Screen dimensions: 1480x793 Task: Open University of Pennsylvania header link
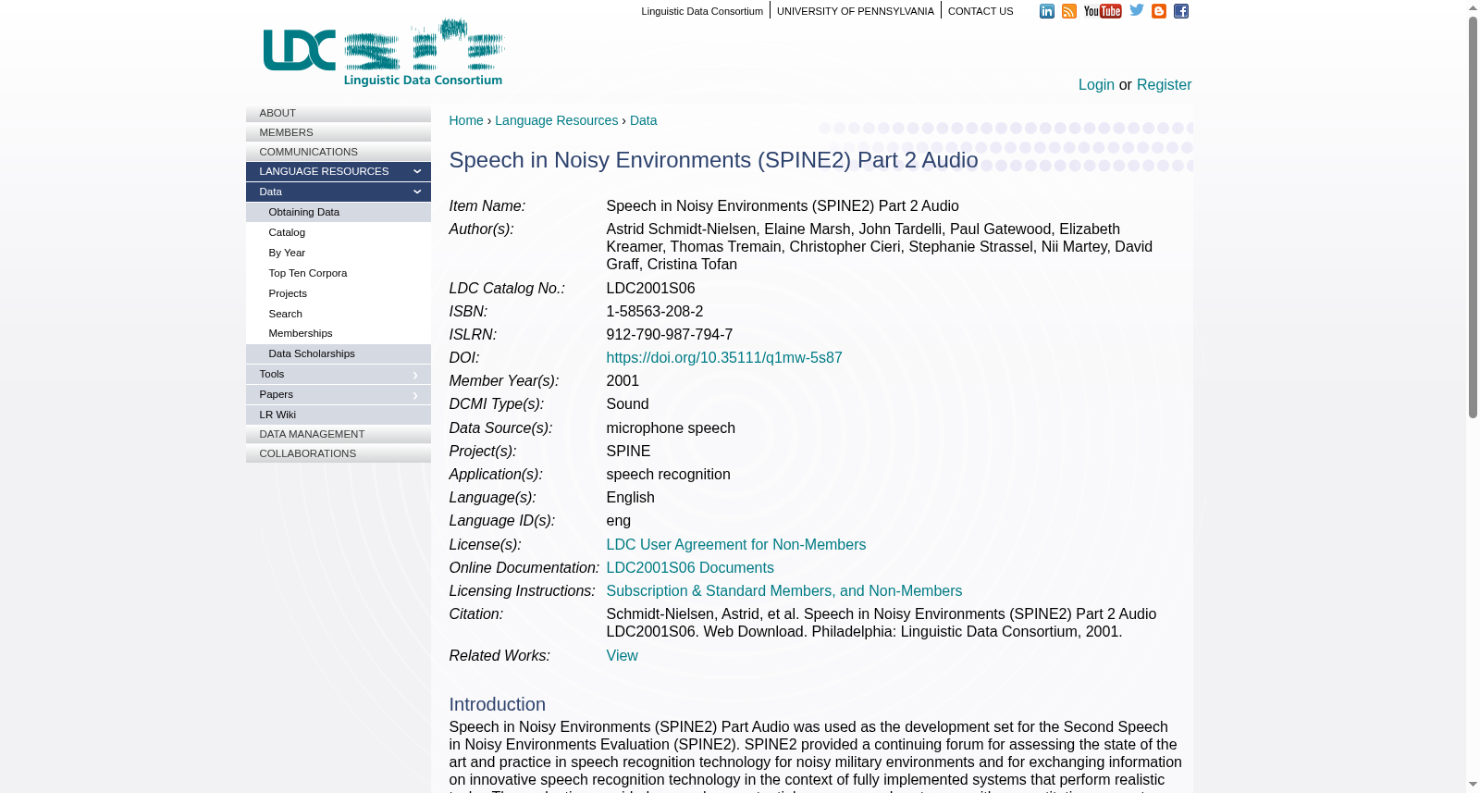pos(856,11)
